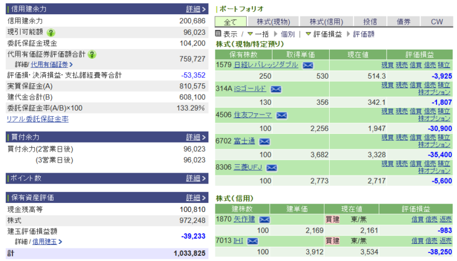Open 詳細 link in 保有資産評価 header
Viewport: 457px width, 261px height.
click(x=196, y=198)
